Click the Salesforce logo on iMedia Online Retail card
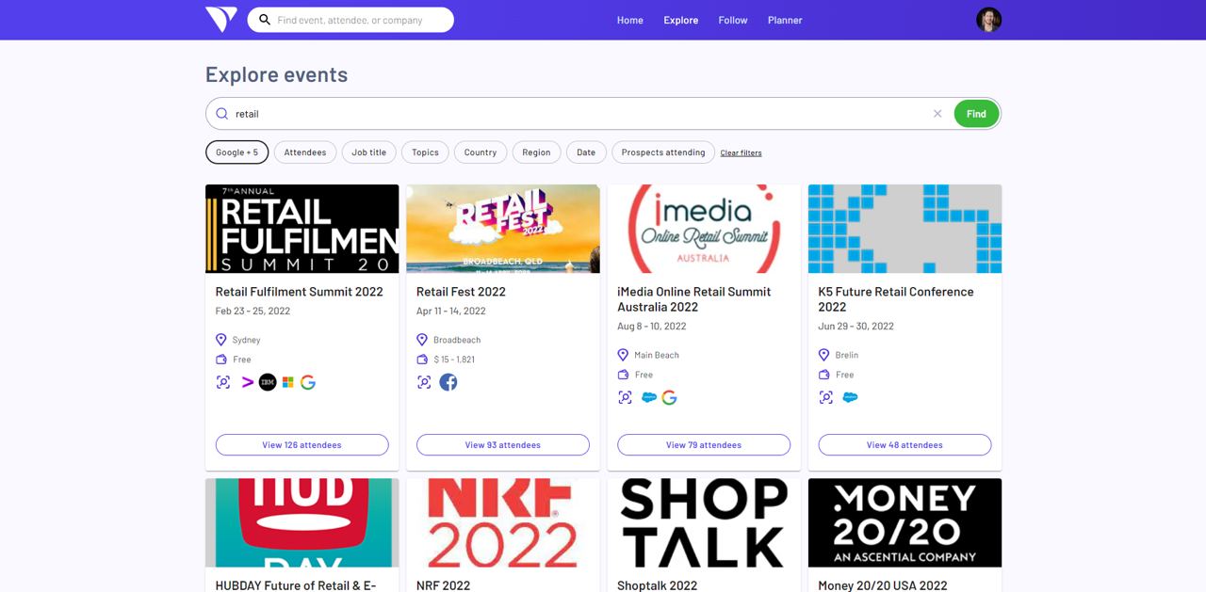The width and height of the screenshot is (1206, 592). (x=649, y=397)
